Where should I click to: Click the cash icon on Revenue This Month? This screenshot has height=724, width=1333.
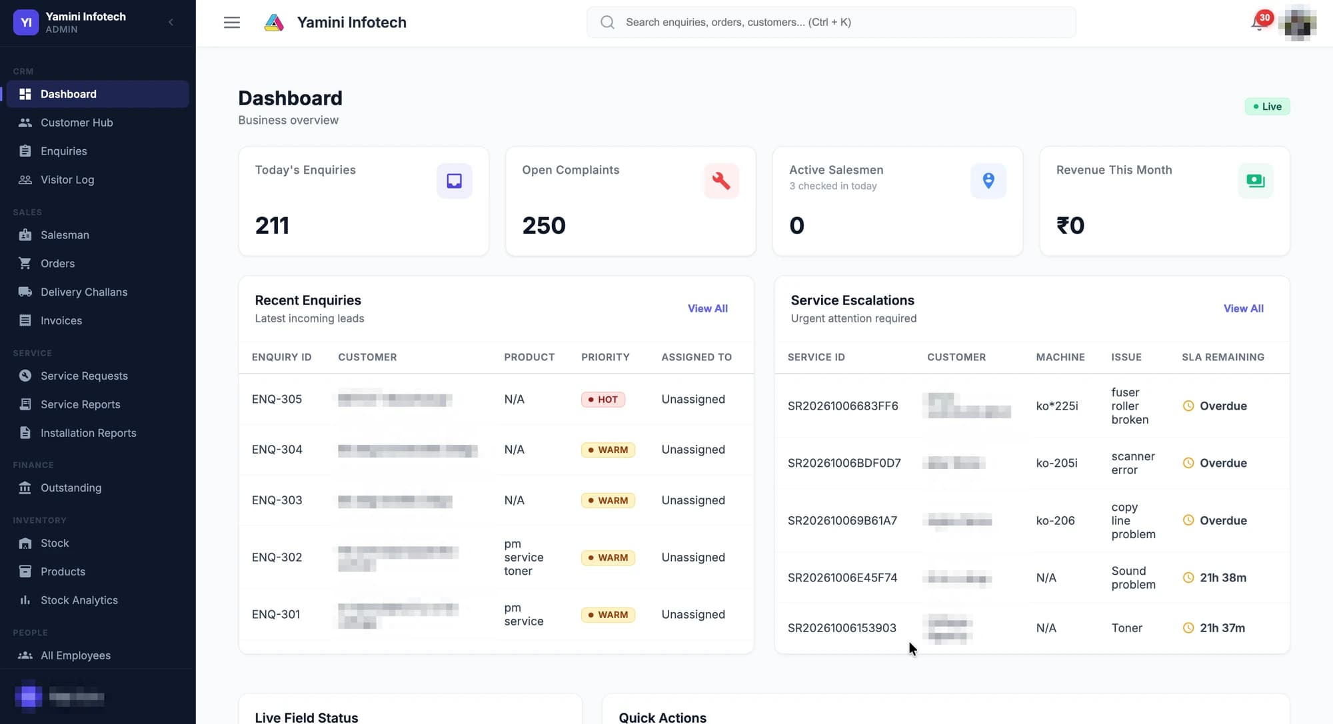pyautogui.click(x=1256, y=181)
